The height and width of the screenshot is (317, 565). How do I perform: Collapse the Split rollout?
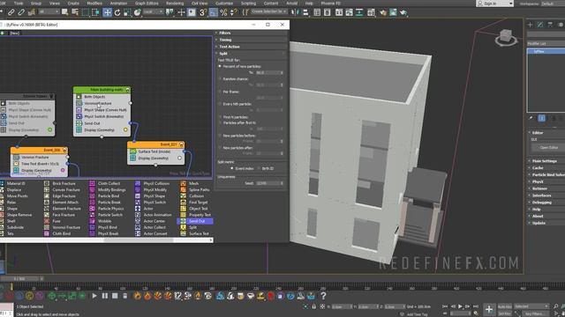click(x=251, y=53)
